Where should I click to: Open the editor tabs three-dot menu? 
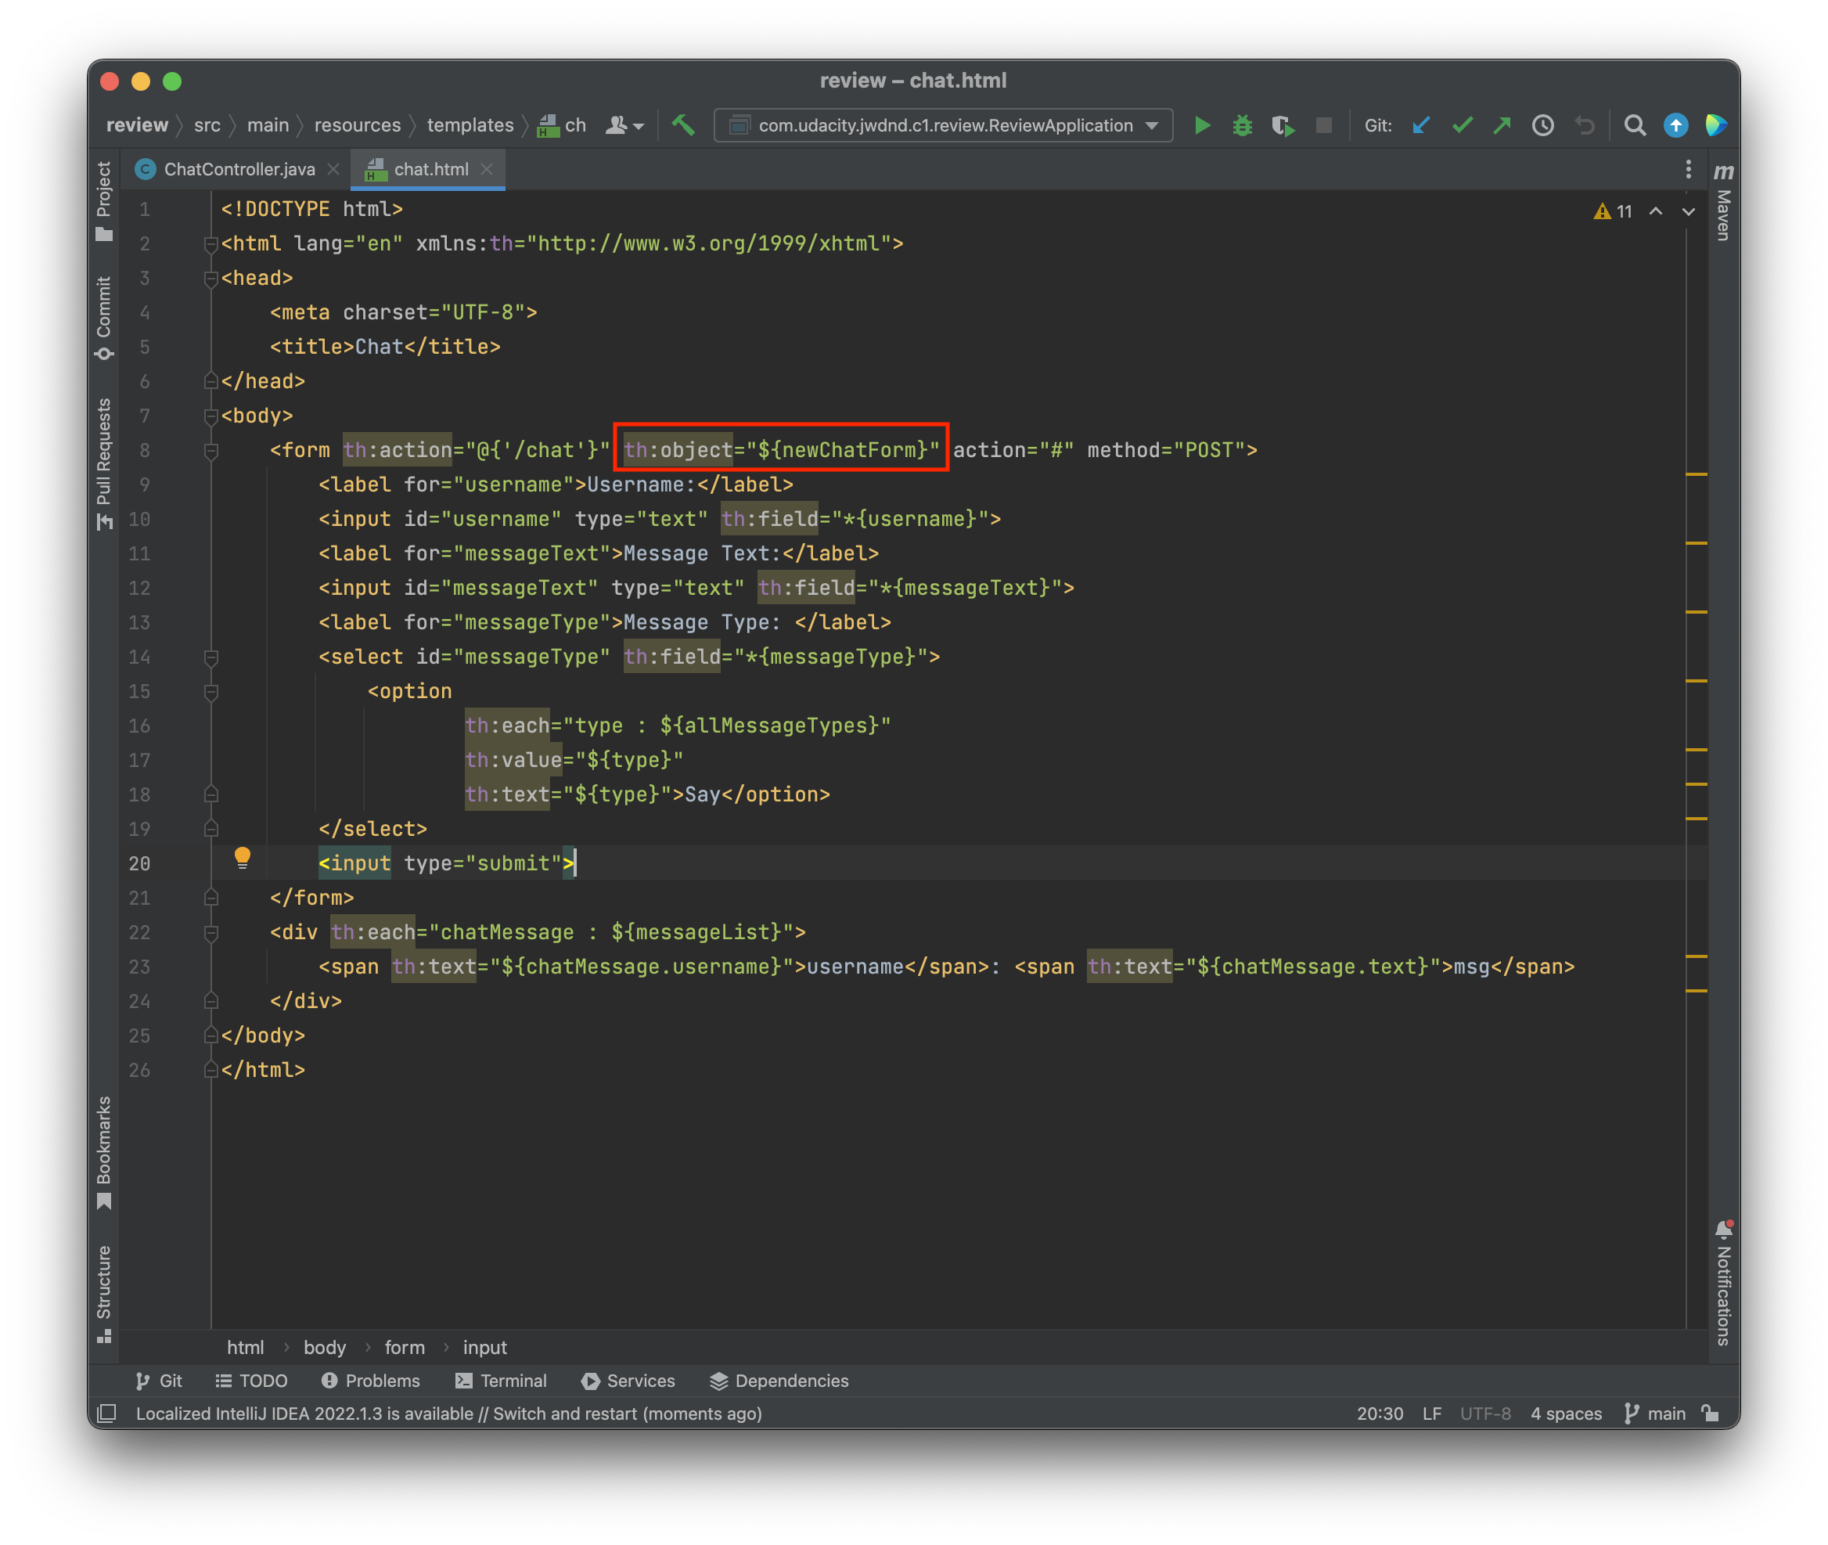(1688, 169)
